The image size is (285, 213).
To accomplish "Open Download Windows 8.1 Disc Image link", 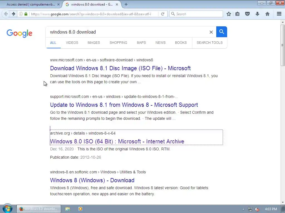I will pyautogui.click(x=120, y=68).
